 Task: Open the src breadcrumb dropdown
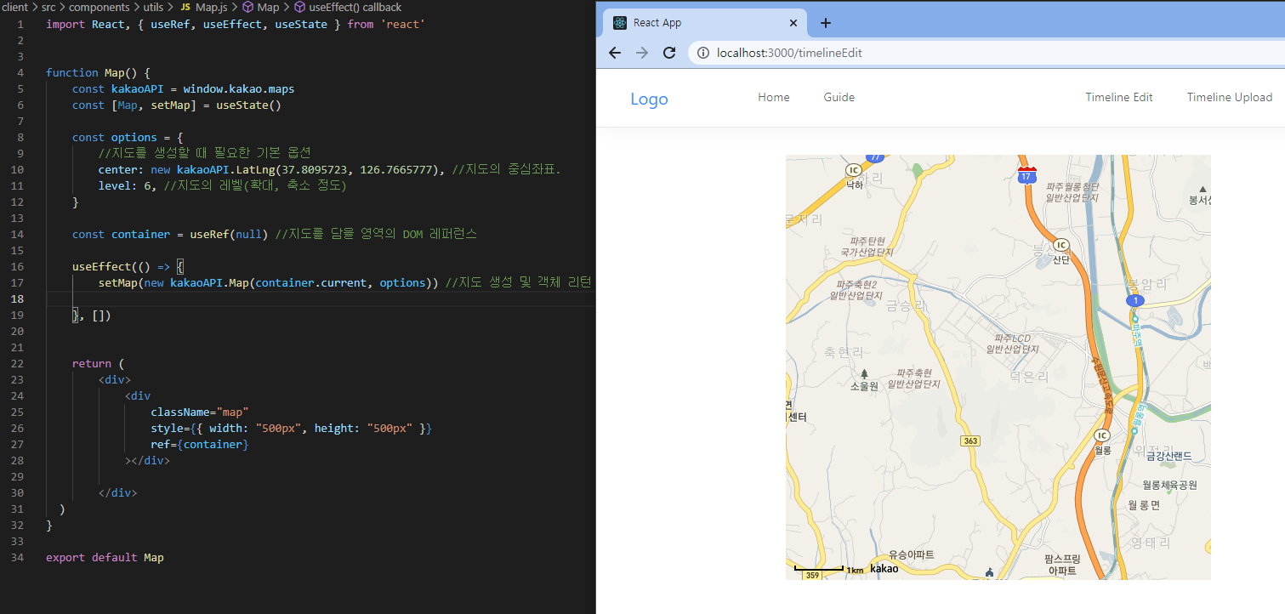tap(48, 7)
